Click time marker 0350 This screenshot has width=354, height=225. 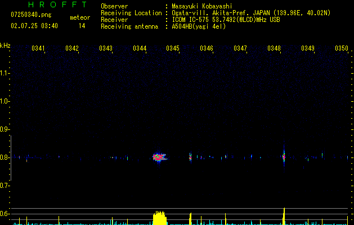tap(342, 48)
